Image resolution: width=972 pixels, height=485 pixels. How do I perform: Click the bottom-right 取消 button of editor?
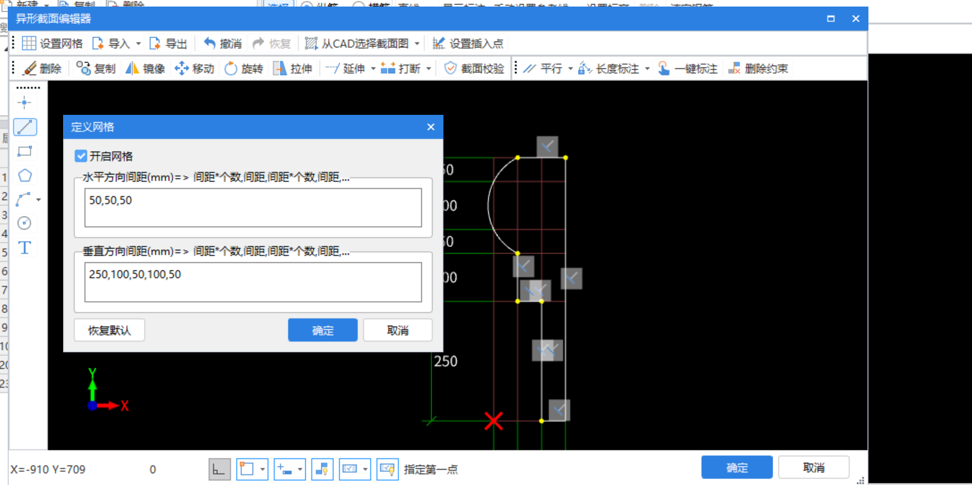[x=814, y=468]
